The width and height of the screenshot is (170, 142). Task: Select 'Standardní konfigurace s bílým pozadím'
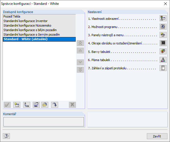(39, 30)
